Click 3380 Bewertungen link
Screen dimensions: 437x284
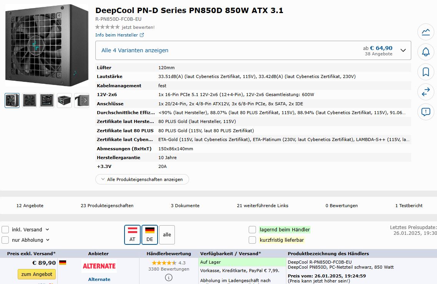(169, 269)
